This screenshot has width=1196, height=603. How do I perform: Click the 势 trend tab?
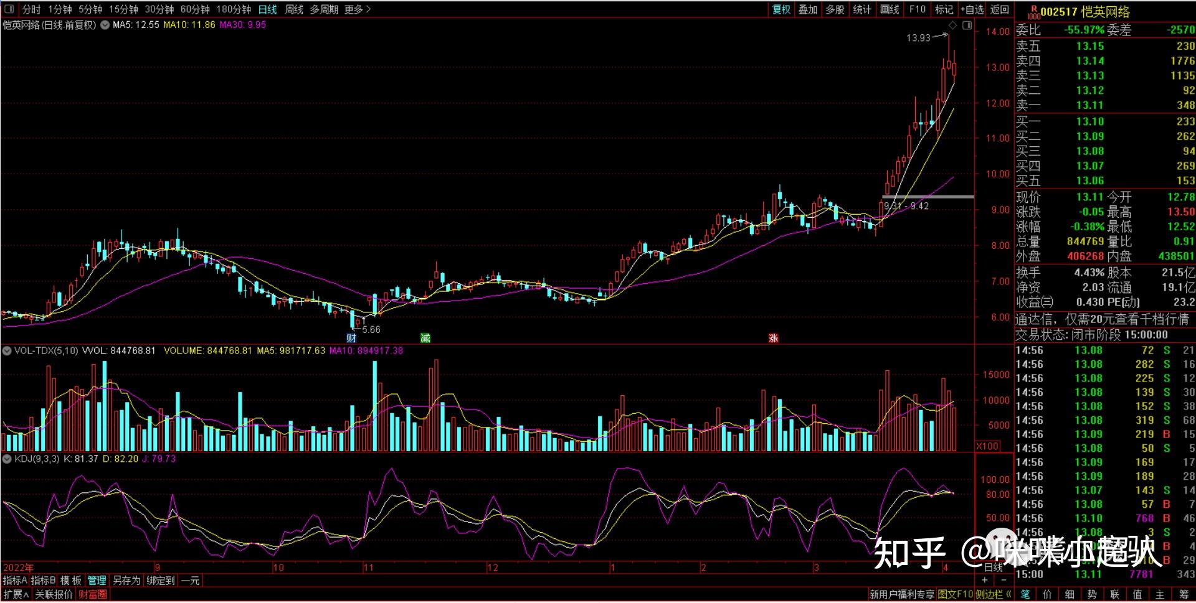pos(1092,594)
